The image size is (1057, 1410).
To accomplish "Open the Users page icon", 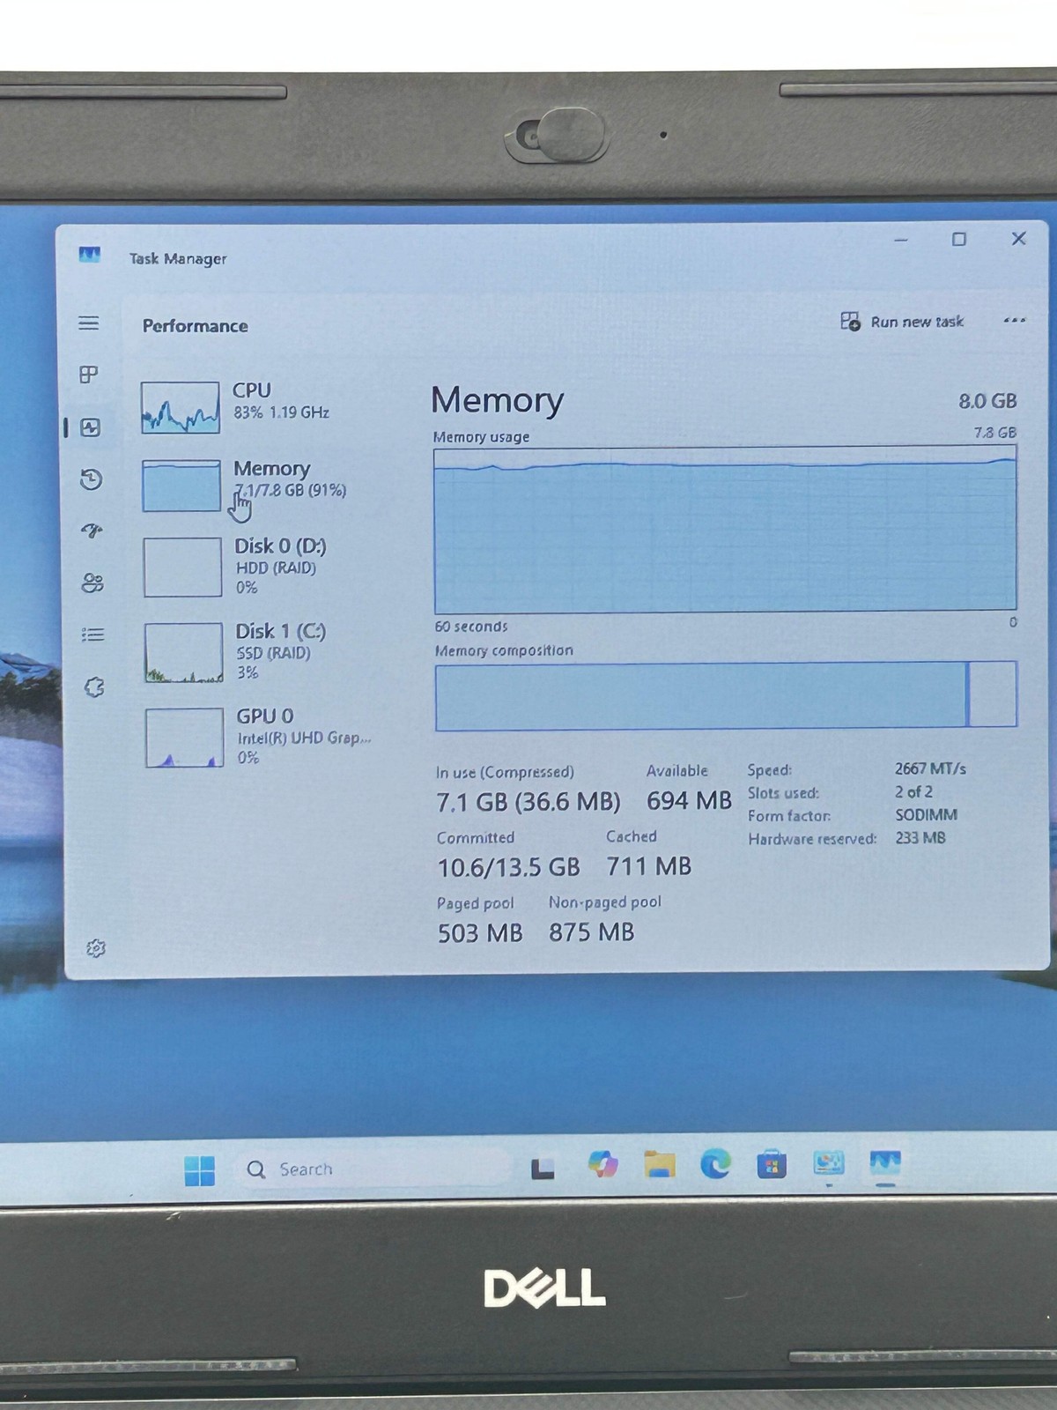I will [x=92, y=583].
